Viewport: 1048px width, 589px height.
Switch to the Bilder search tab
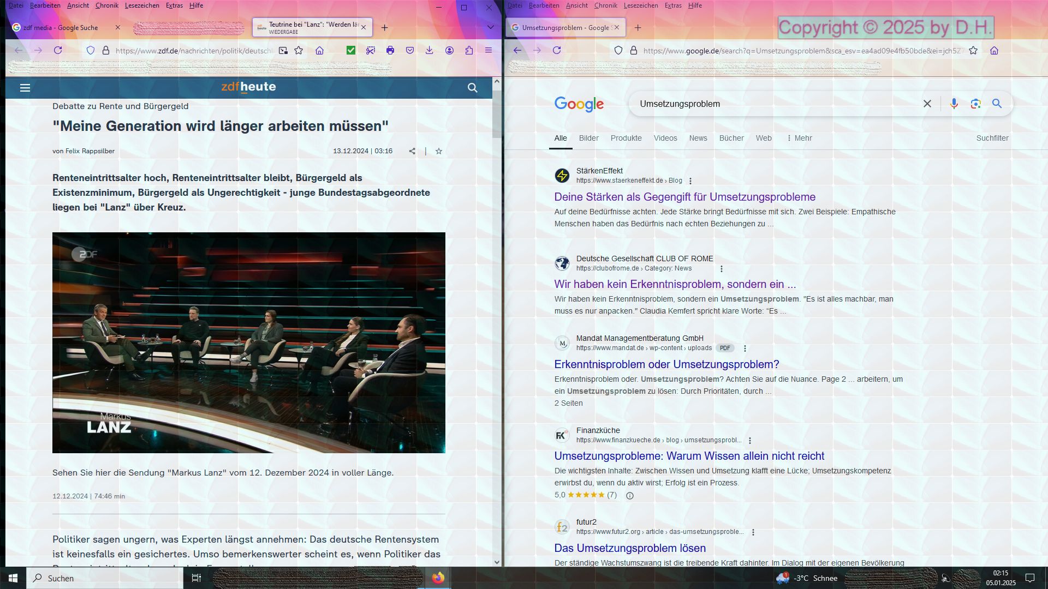click(x=588, y=138)
